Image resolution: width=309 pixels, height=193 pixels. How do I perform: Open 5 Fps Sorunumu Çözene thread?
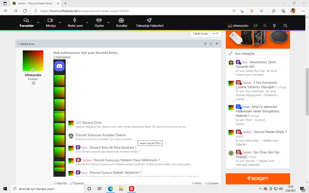(x=256, y=85)
